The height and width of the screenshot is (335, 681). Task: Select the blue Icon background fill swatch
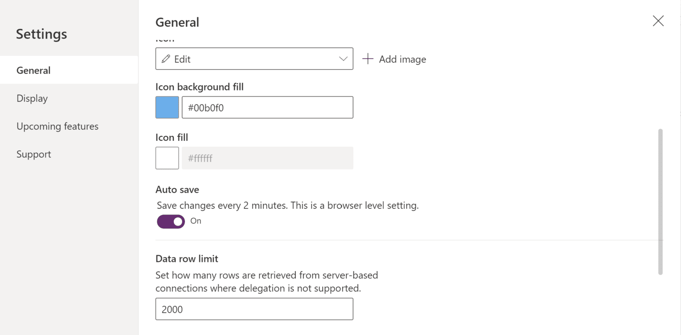point(167,107)
